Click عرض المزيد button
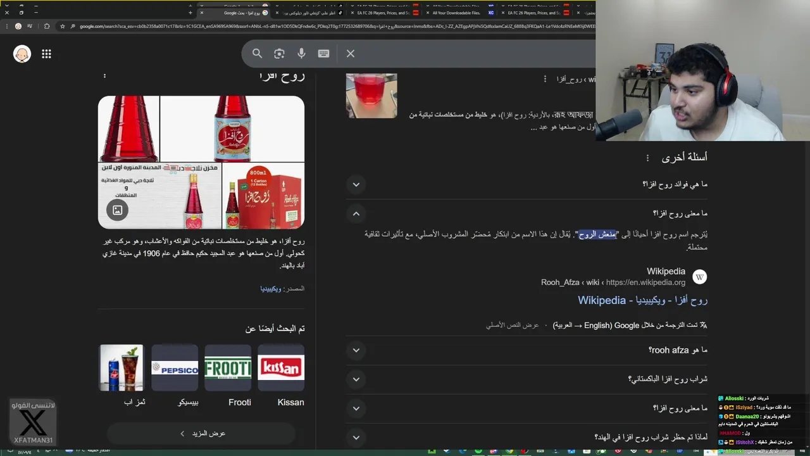810x456 pixels. pos(201,433)
